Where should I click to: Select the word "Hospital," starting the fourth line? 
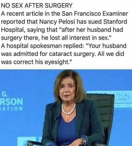click(12, 30)
